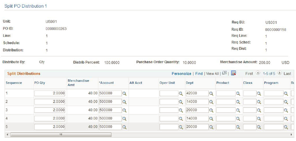Edit PO Qty field in sequence 5

click(x=50, y=127)
